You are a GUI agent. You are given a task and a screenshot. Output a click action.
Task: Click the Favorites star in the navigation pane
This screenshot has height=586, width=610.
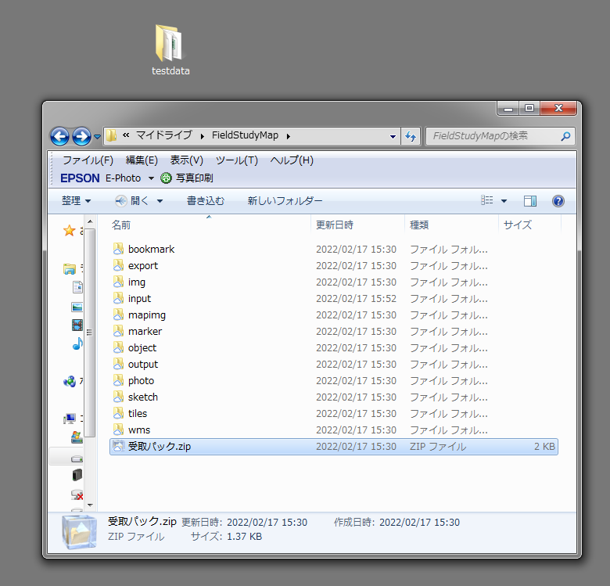[x=70, y=230]
